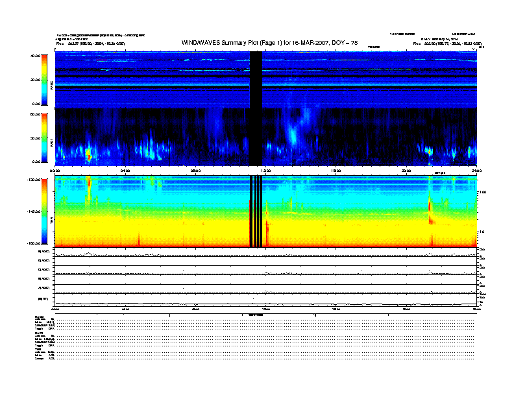Screen dimensions: 514x397
Task: Click the -160.00 label on TNR scale
Action: (x=34, y=243)
